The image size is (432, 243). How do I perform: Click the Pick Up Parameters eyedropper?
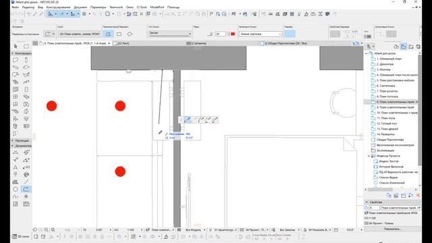tap(35, 14)
